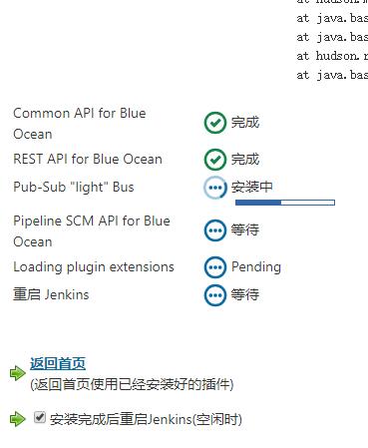Click 安装中 status text
Screen dimensions: 368x448
point(252,187)
